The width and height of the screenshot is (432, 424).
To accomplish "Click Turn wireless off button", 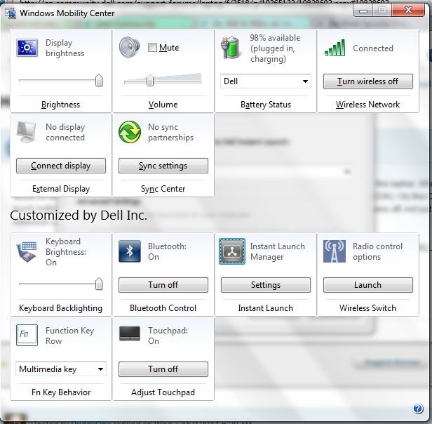I will click(367, 81).
